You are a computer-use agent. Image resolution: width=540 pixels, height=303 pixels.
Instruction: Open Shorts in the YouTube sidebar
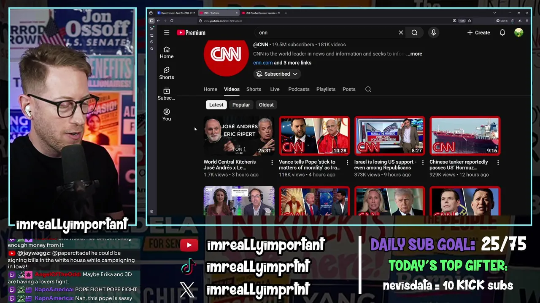click(167, 73)
